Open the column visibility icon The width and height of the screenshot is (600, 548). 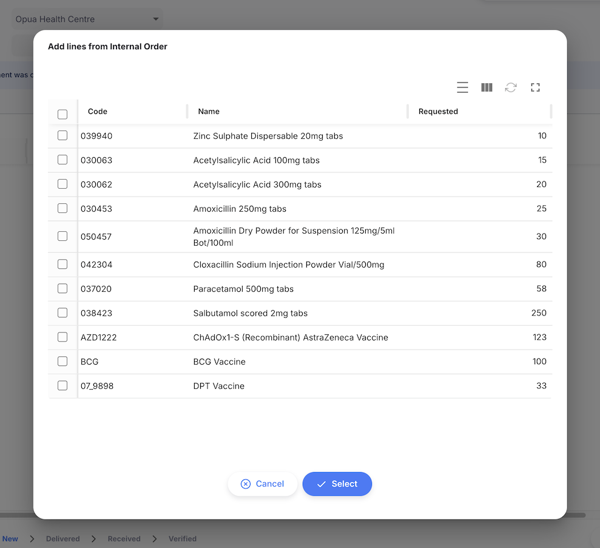[x=487, y=87]
